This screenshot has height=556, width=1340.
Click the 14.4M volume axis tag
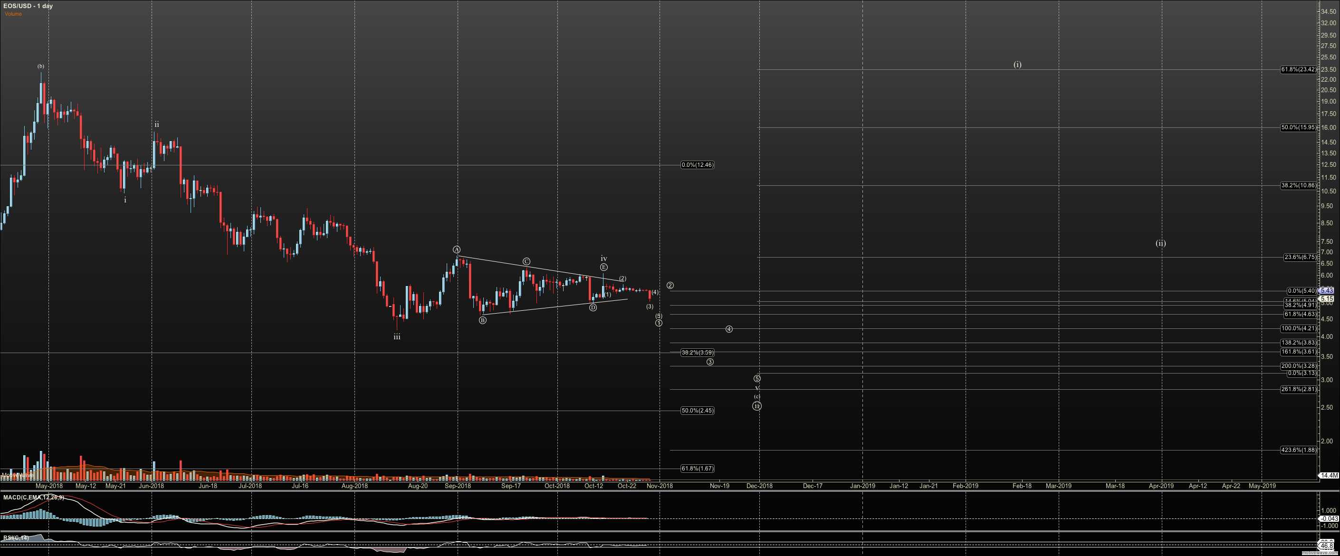[x=1329, y=475]
